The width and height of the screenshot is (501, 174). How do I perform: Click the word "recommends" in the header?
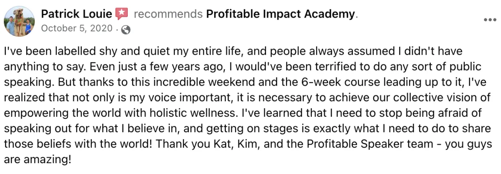click(168, 15)
